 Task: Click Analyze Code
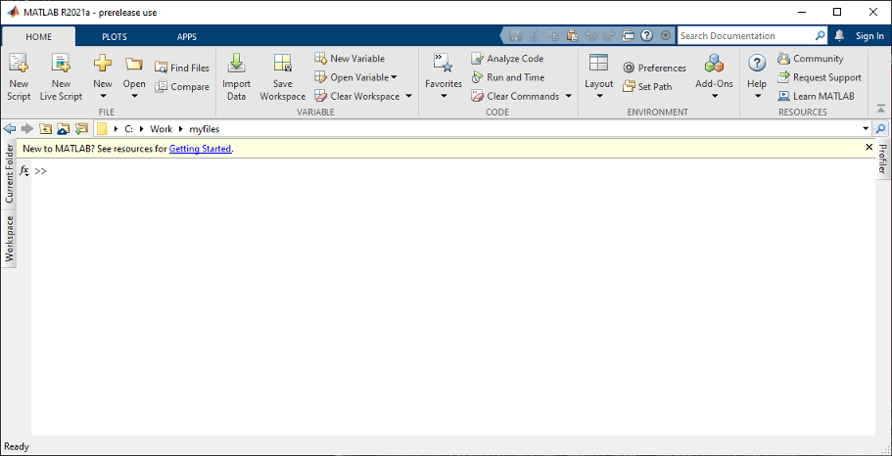click(x=507, y=58)
